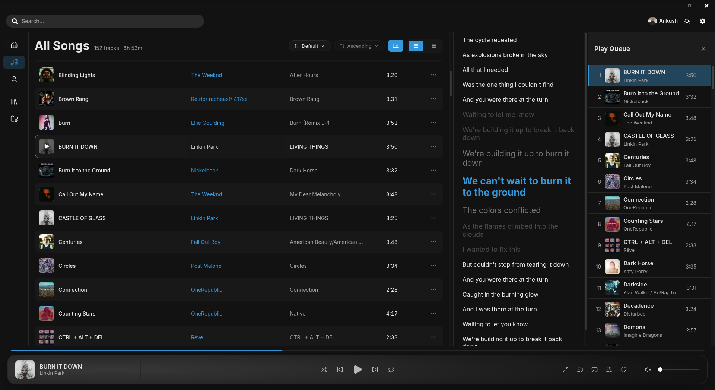Click the 'My Dear Melancholy,' album cell
This screenshot has width=715, height=390.
(315, 194)
